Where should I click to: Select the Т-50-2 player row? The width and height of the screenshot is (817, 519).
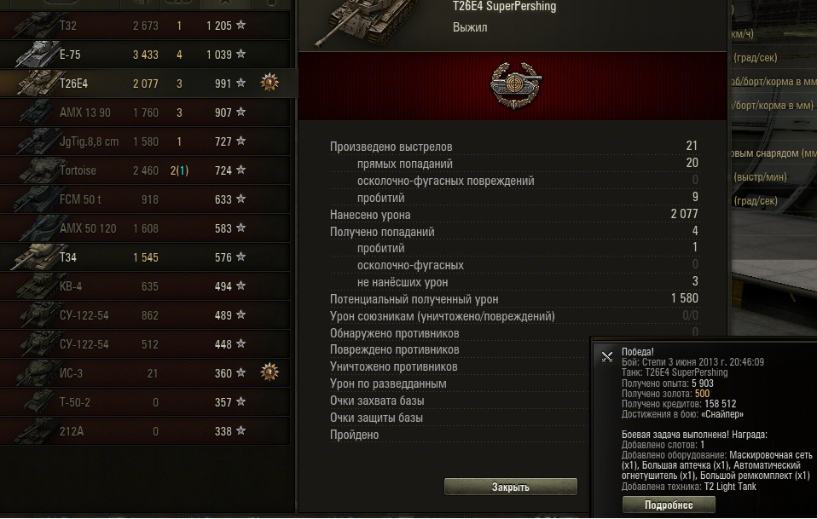click(145, 402)
